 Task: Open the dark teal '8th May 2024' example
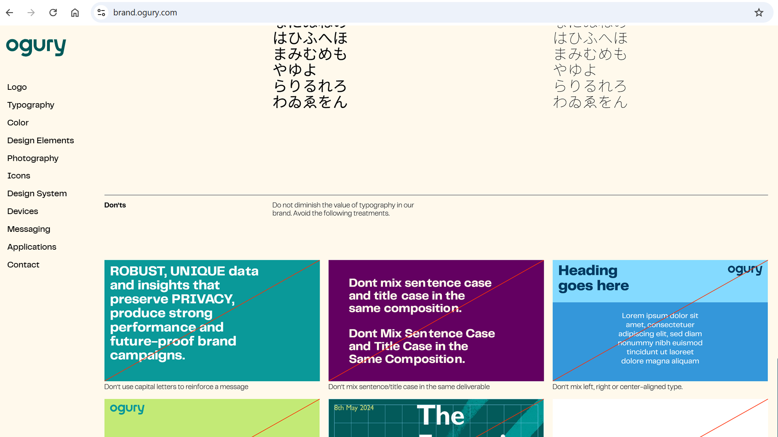[436, 418]
